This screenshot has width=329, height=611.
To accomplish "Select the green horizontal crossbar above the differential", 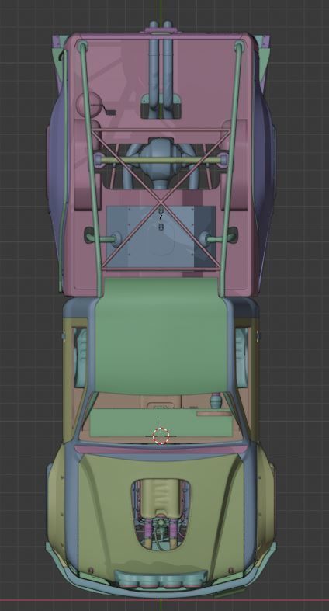I will pyautogui.click(x=161, y=160).
